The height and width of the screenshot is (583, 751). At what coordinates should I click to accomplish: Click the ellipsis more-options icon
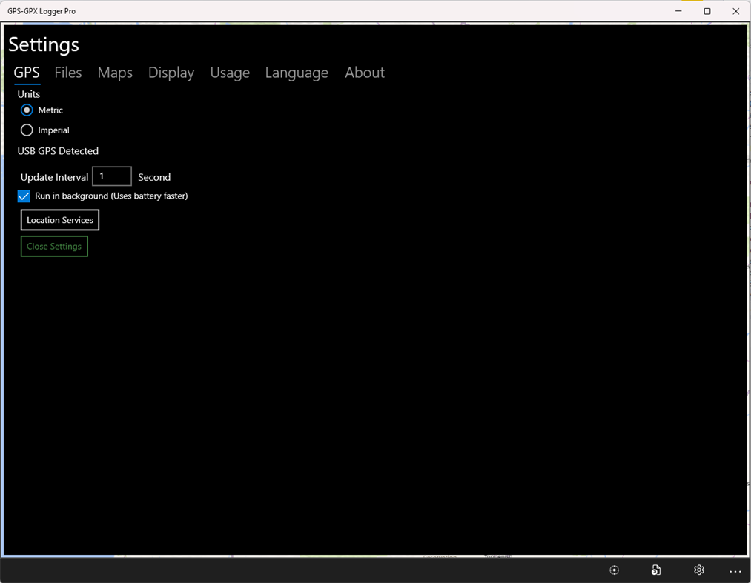[735, 571]
